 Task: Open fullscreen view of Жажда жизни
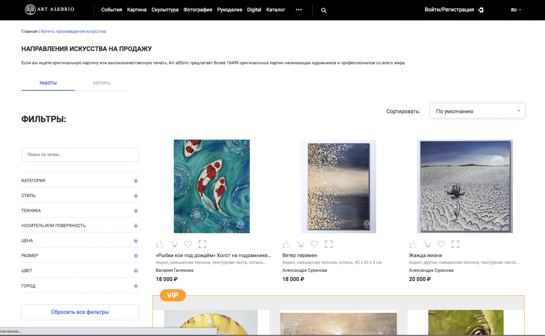(456, 244)
